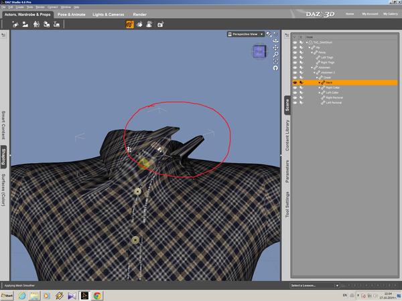The height and width of the screenshot is (301, 402).
Task: Select Right Pectoral bone in Scene tree
Action: (x=334, y=98)
